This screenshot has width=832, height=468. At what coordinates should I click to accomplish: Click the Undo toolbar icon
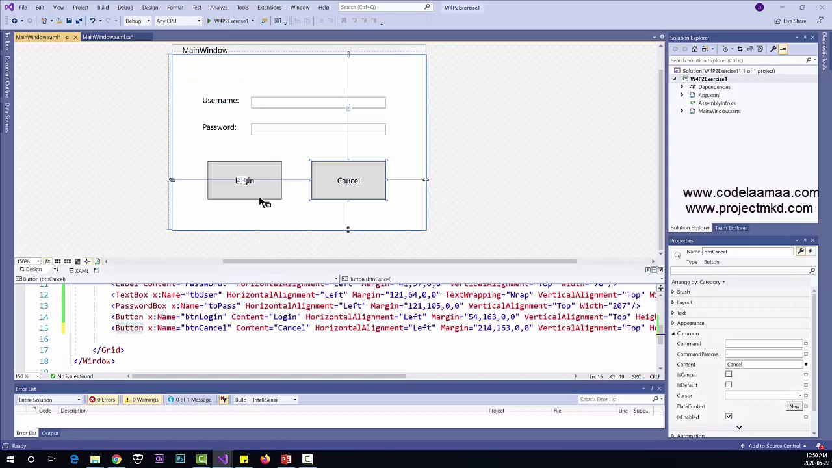point(92,21)
